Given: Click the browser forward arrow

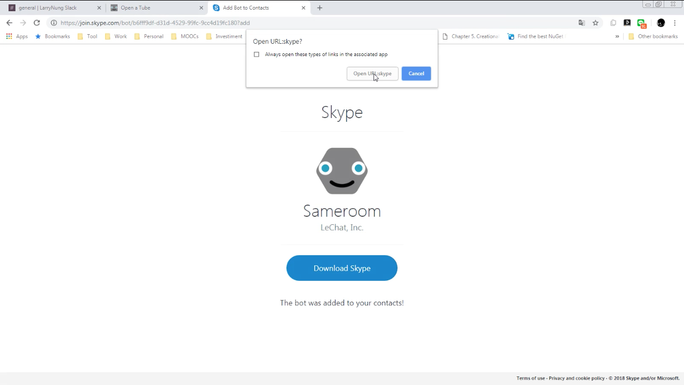Looking at the screenshot, I should [x=23, y=23].
